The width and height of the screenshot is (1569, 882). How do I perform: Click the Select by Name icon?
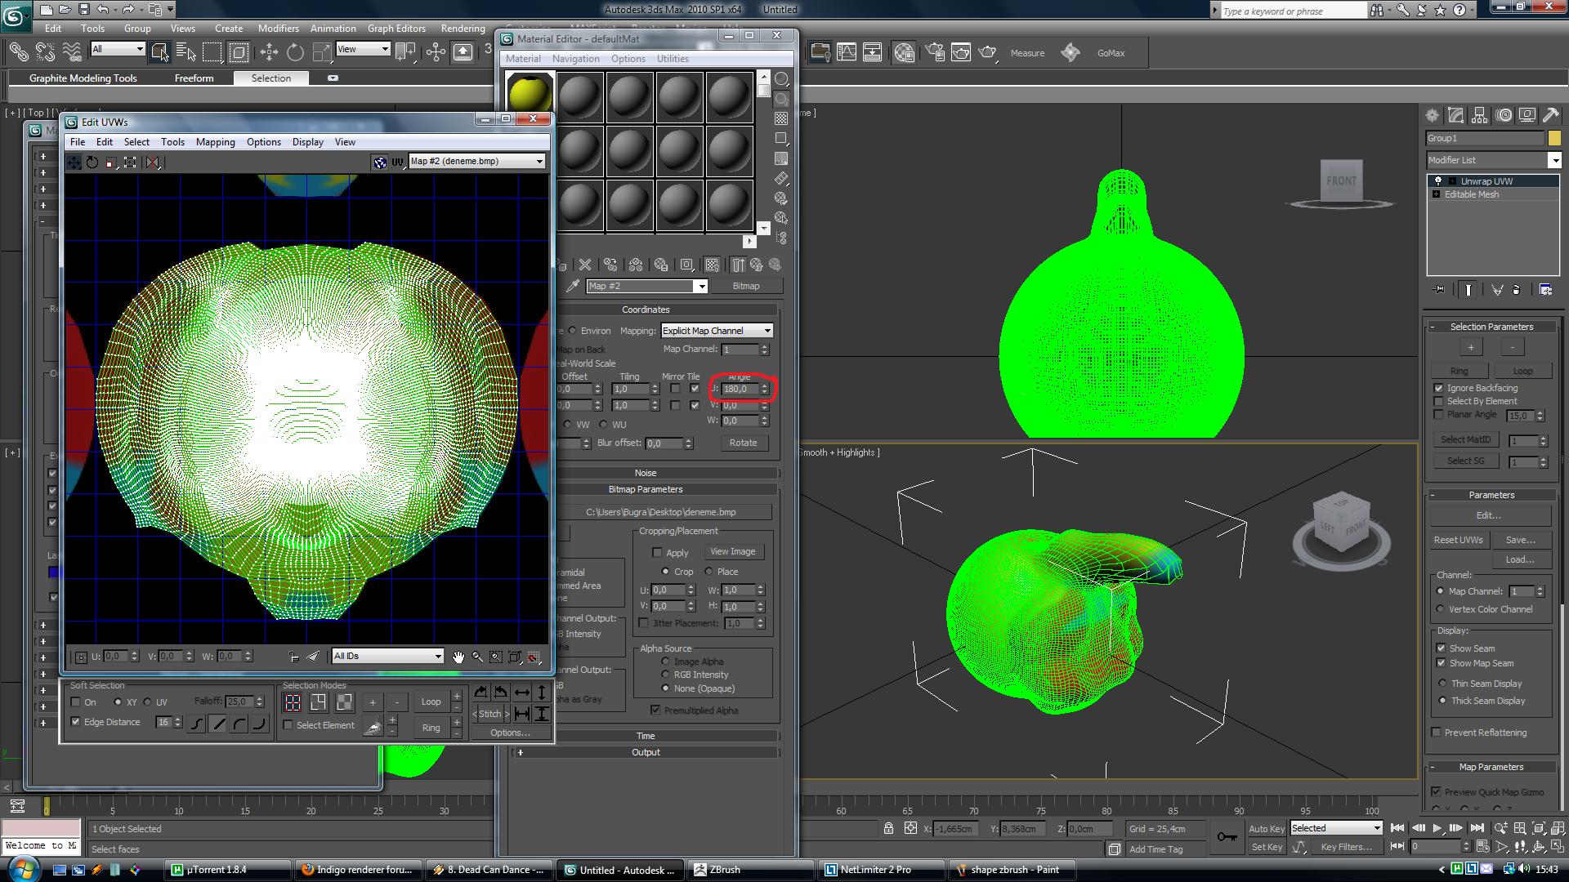pyautogui.click(x=186, y=53)
